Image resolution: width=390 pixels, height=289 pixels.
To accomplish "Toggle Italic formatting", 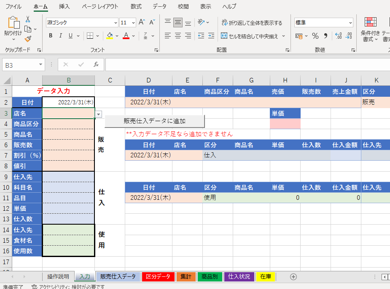I will (x=60, y=36).
